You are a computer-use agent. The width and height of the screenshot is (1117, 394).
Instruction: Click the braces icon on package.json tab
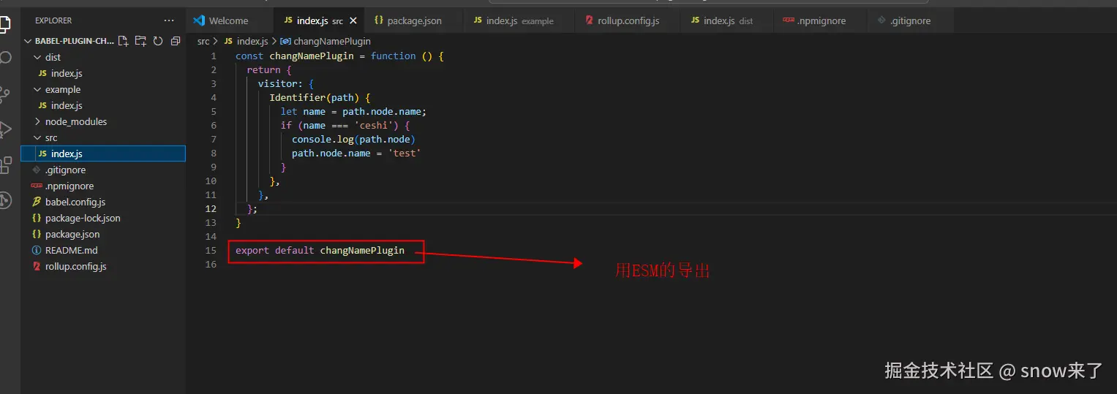coord(379,20)
